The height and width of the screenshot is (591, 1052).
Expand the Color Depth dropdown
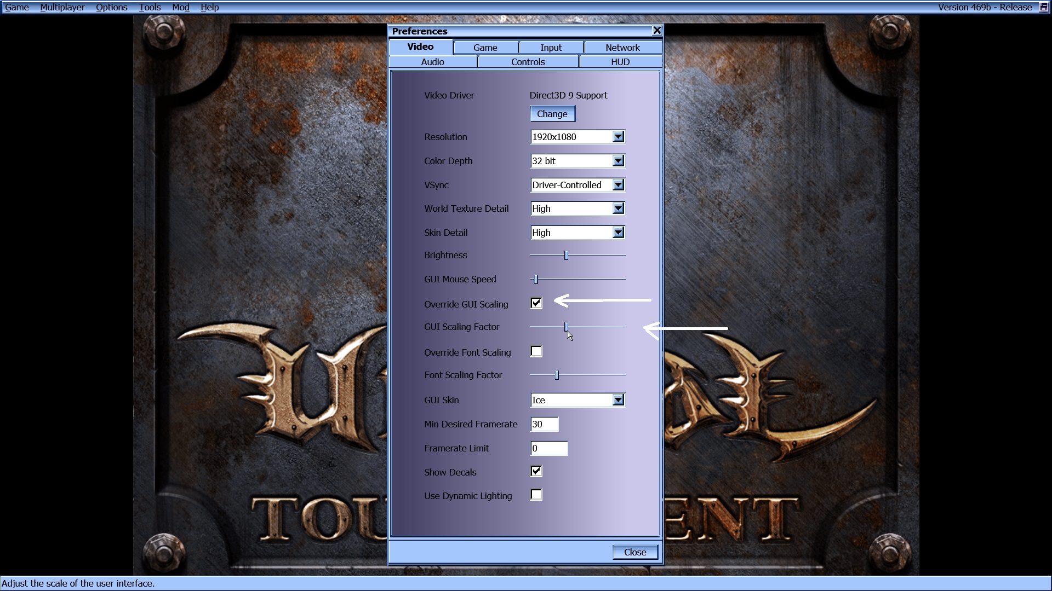point(618,160)
